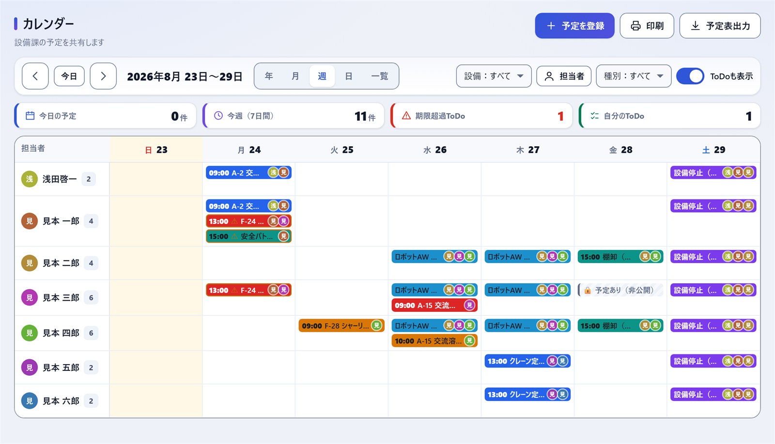Open the 09:00 F-28 シャーリ event on Tuesday
The height and width of the screenshot is (444, 775).
[341, 326]
